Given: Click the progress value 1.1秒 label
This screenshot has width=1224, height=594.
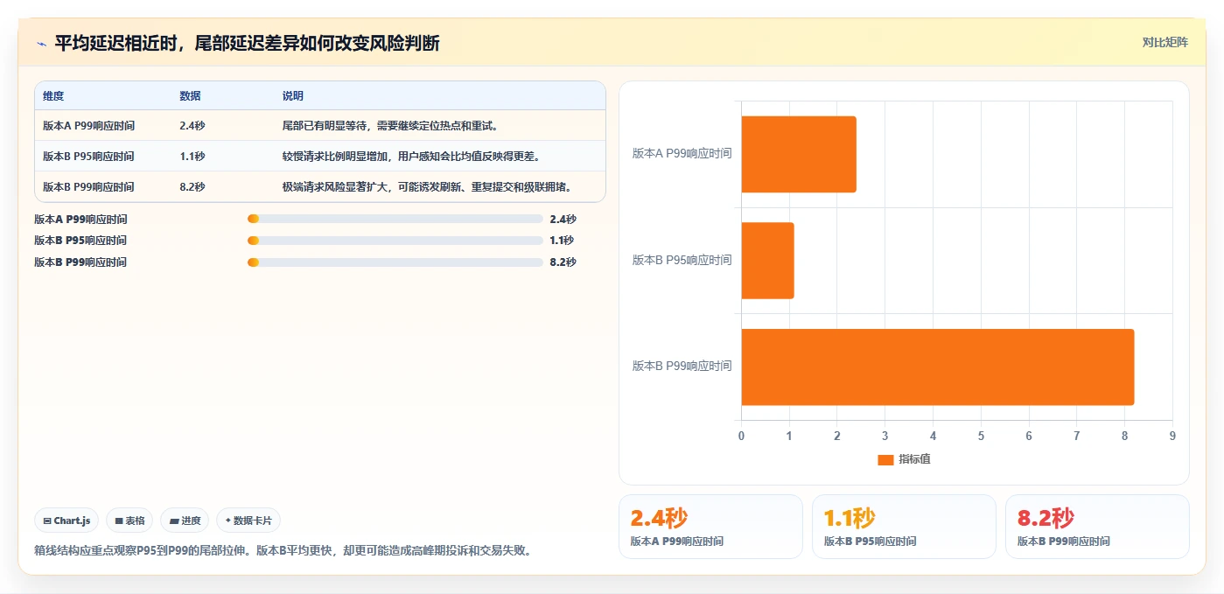Looking at the screenshot, I should click(562, 241).
